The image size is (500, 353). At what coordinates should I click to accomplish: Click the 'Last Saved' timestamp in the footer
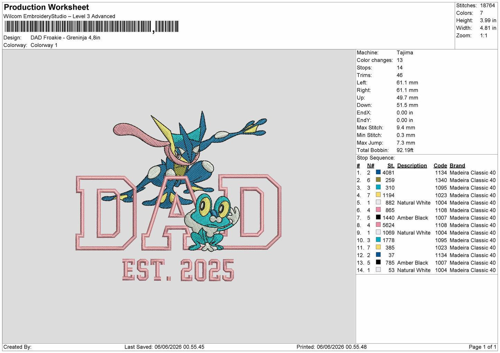click(164, 347)
